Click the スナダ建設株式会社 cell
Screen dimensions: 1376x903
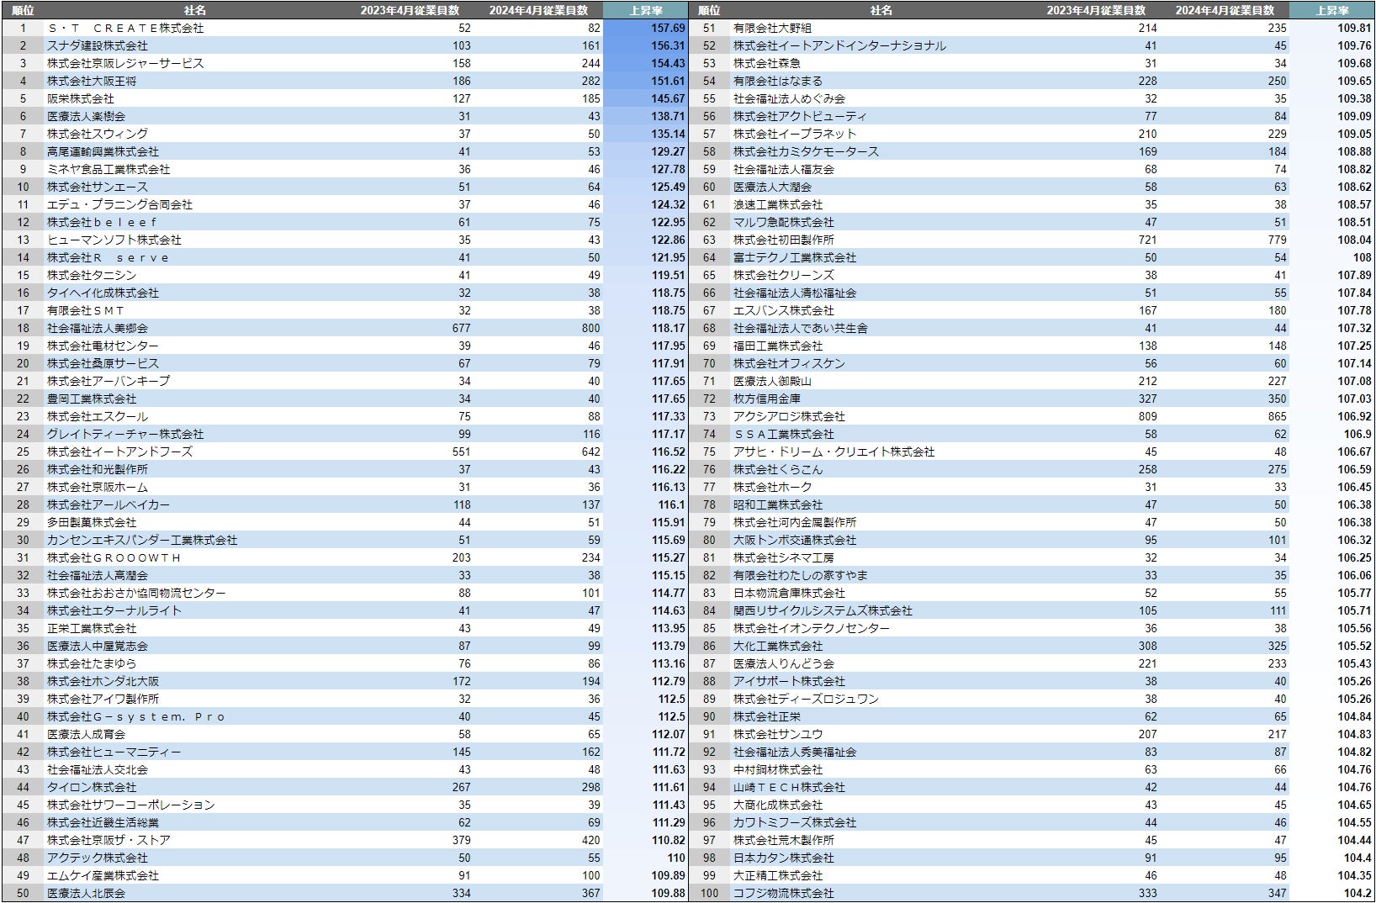[x=98, y=45]
